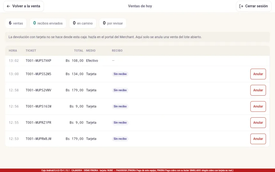This screenshot has height=172, width=275.
Task: Select ticket T001-MUPRW8JM text
Action: coord(38,139)
